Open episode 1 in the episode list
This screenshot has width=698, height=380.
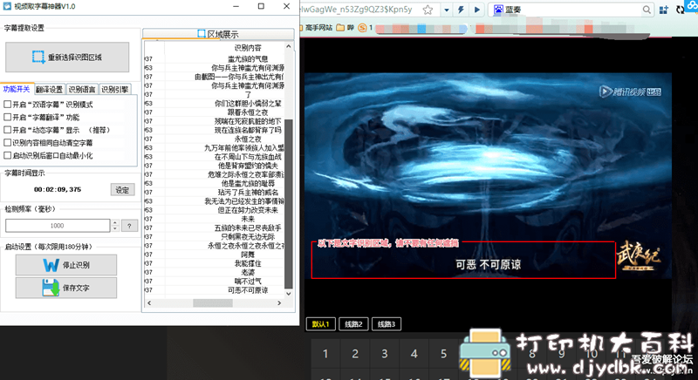(x=325, y=354)
